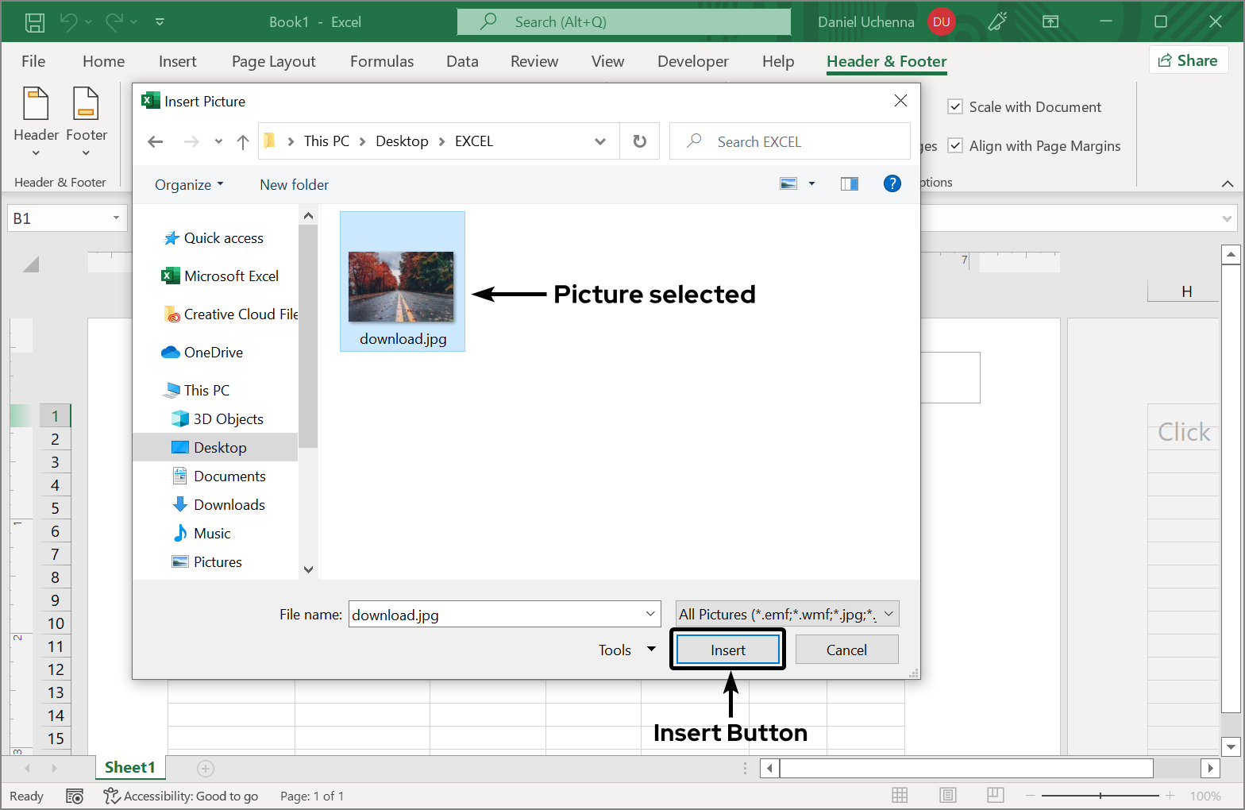
Task: Click the Save icon in title bar
Action: click(35, 22)
